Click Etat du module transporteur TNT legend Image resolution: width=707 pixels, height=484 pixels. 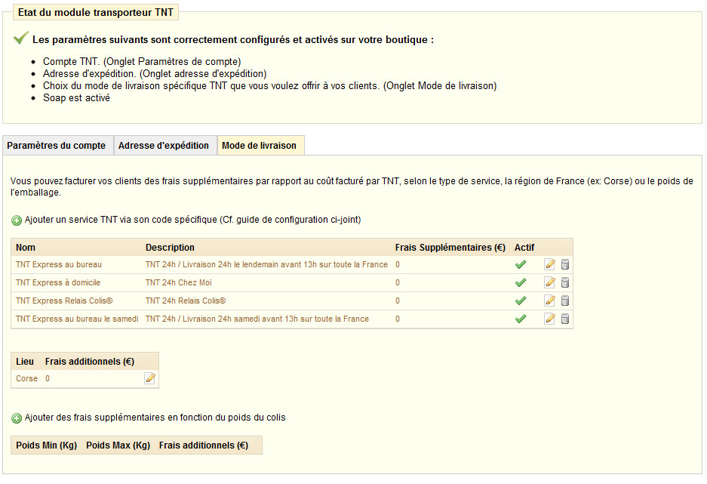pos(96,12)
